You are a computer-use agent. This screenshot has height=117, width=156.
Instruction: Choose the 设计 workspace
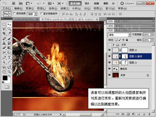(87, 3)
